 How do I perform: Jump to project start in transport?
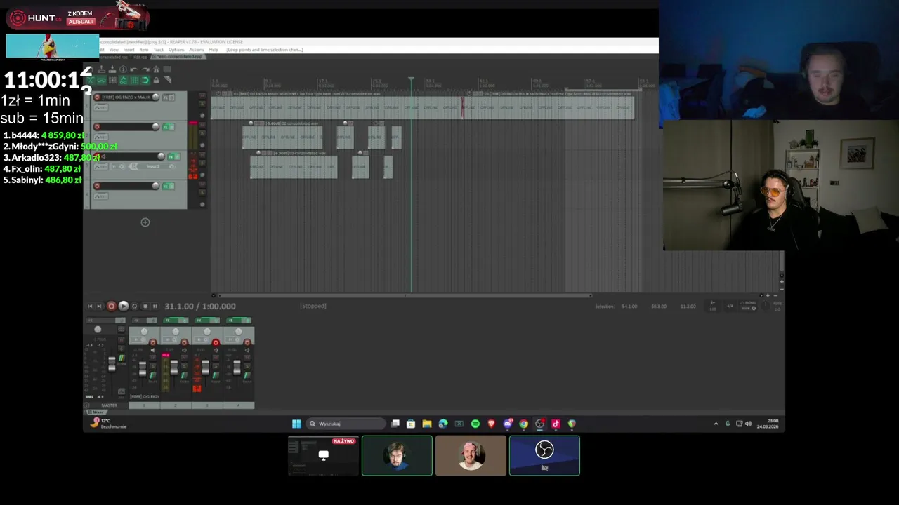coord(90,307)
